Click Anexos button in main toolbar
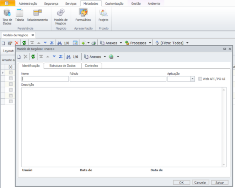Viewport: 235px width, 188px height. pyautogui.click(x=109, y=43)
